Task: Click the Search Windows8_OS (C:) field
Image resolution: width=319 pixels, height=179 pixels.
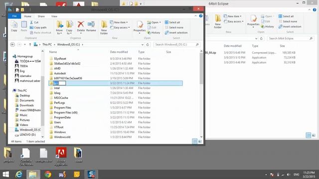Action: 176,44
